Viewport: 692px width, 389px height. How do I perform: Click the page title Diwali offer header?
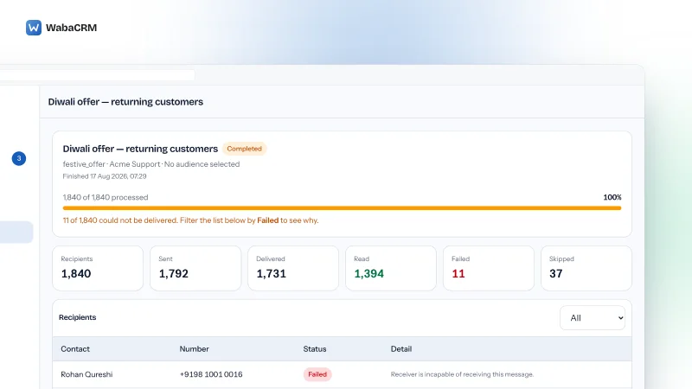(125, 102)
